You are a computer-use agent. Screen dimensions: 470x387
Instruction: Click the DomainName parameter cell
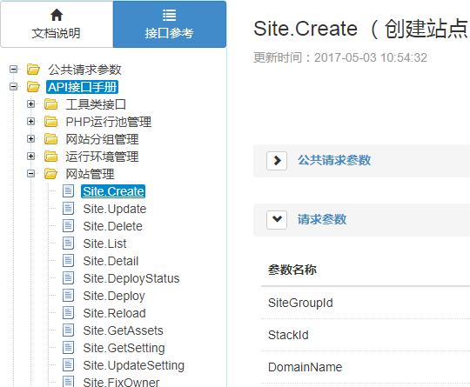pyautogui.click(x=305, y=367)
